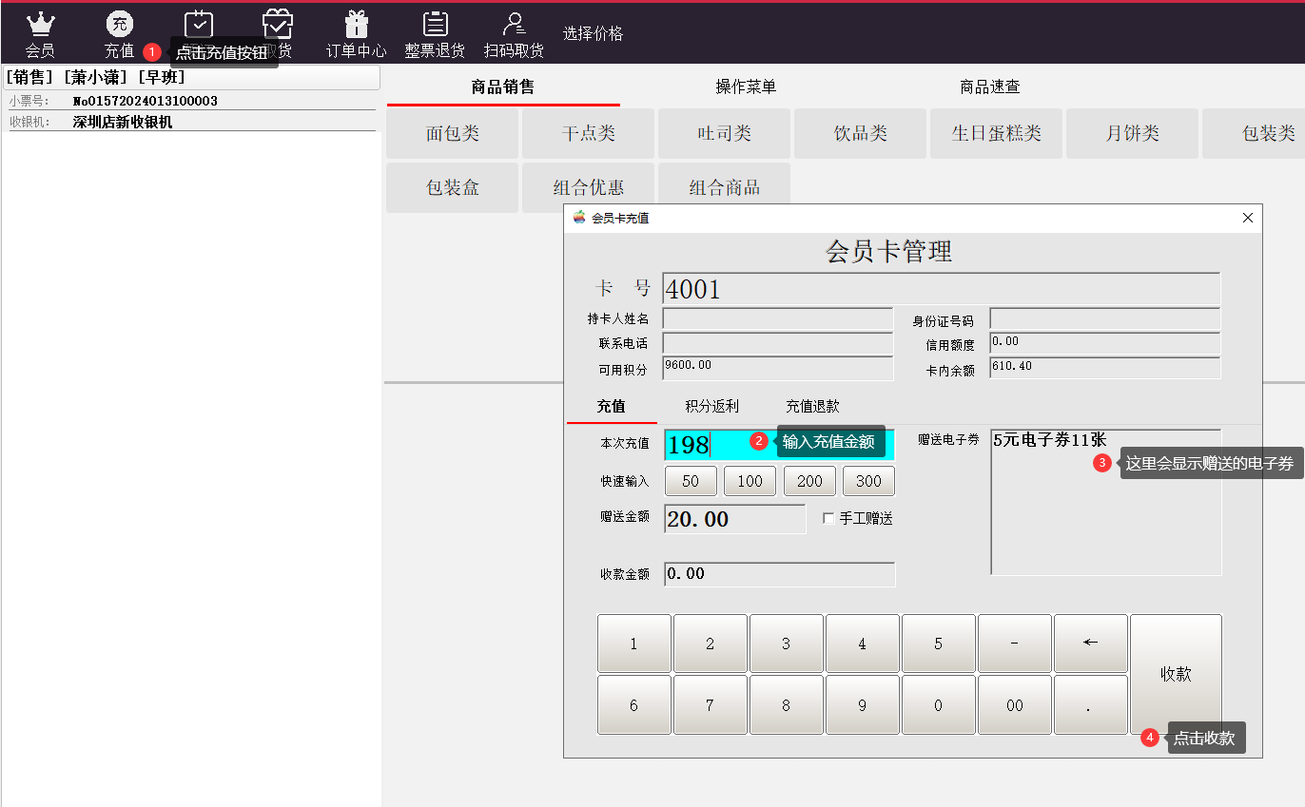Switch to the 积分返利 tab
The width and height of the screenshot is (1305, 807).
[x=711, y=406]
